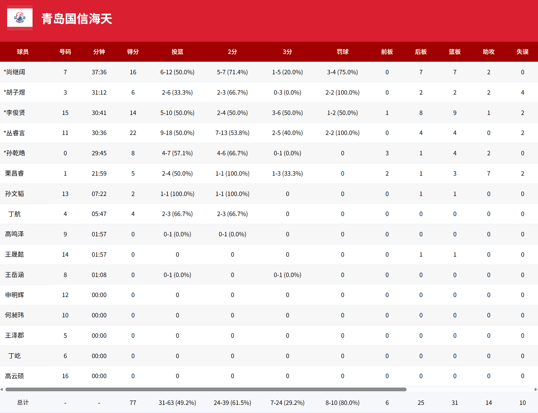The width and height of the screenshot is (538, 413).
Task: Click the 失误 column header
Action: 522,52
